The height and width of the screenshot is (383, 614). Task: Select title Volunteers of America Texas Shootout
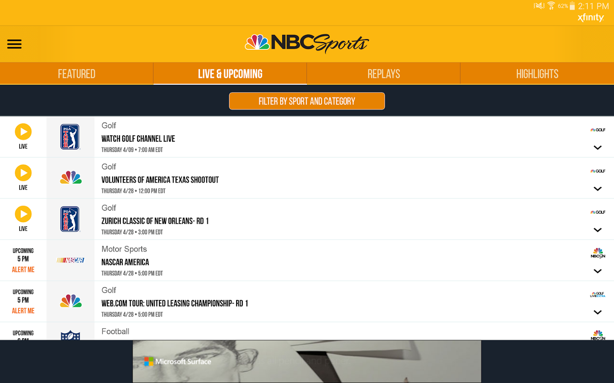(x=160, y=180)
